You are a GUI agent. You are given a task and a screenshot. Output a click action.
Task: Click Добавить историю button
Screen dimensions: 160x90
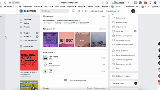[x=124, y=76]
